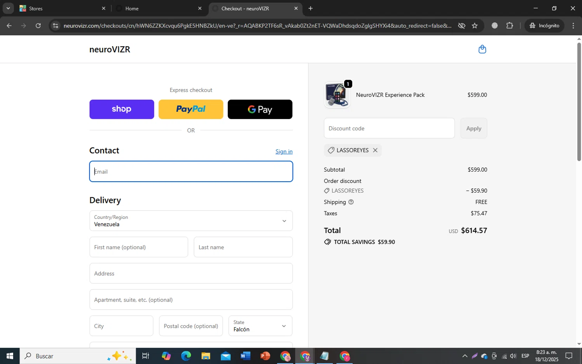The width and height of the screenshot is (582, 364).
Task: Click the Address field
Action: pyautogui.click(x=191, y=274)
